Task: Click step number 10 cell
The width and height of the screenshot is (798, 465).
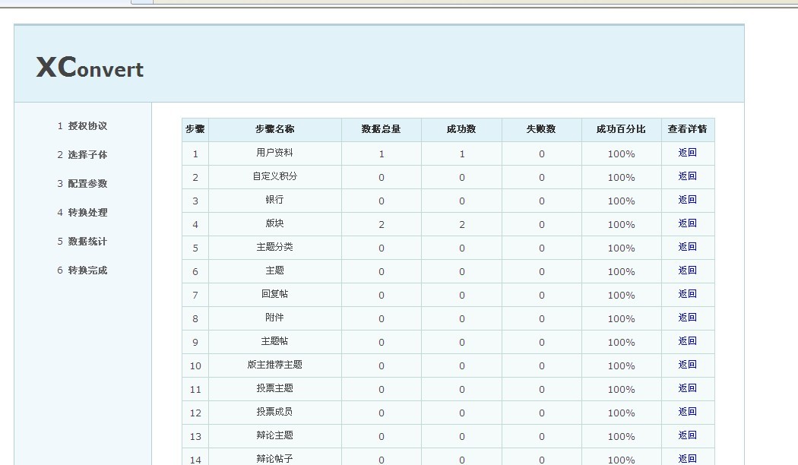Action: click(x=195, y=365)
